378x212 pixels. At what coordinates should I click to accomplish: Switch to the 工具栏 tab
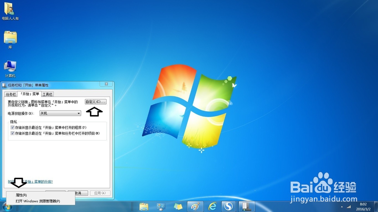(x=48, y=94)
